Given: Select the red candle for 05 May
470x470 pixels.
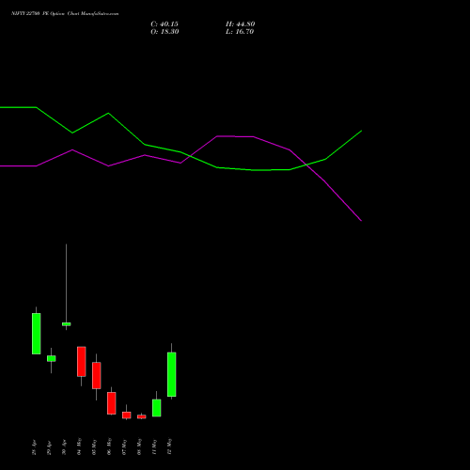Looking at the screenshot, I should point(97,375).
